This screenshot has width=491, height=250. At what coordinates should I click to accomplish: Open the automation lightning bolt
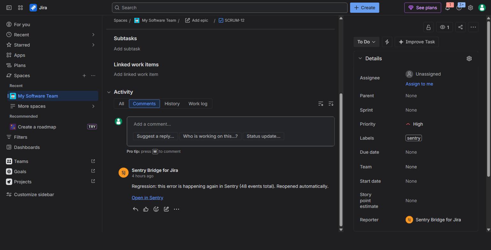coord(387,42)
